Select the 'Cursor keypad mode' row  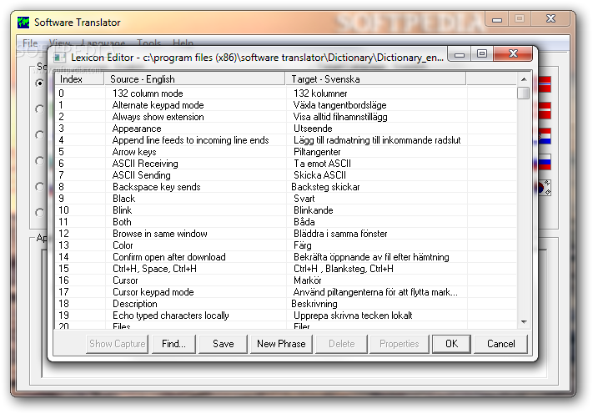pos(286,292)
